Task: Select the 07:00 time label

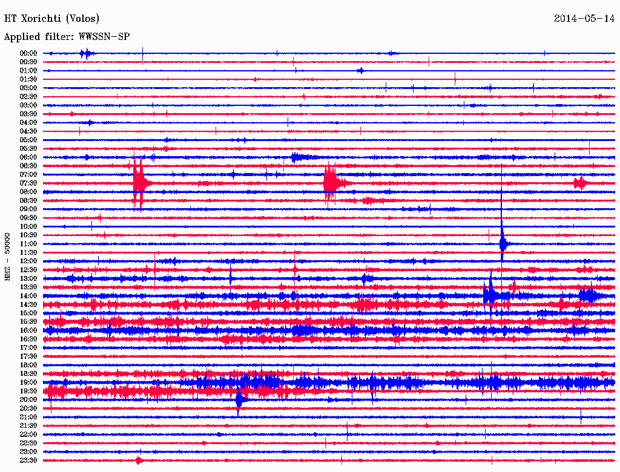Action: (x=28, y=174)
